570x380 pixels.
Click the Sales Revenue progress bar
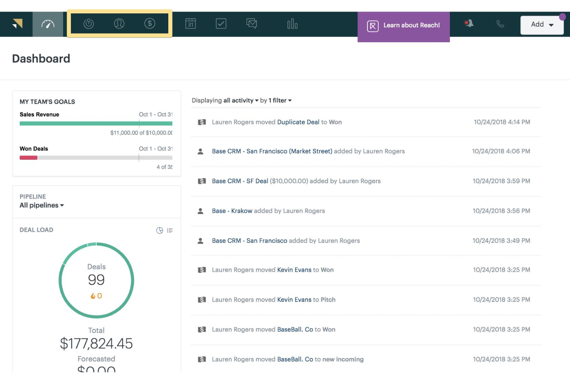pyautogui.click(x=96, y=124)
